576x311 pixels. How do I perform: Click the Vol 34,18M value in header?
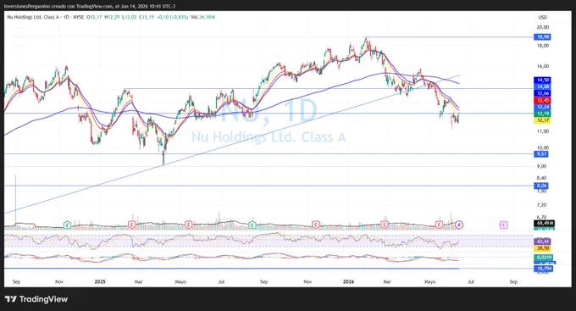[x=203, y=17]
